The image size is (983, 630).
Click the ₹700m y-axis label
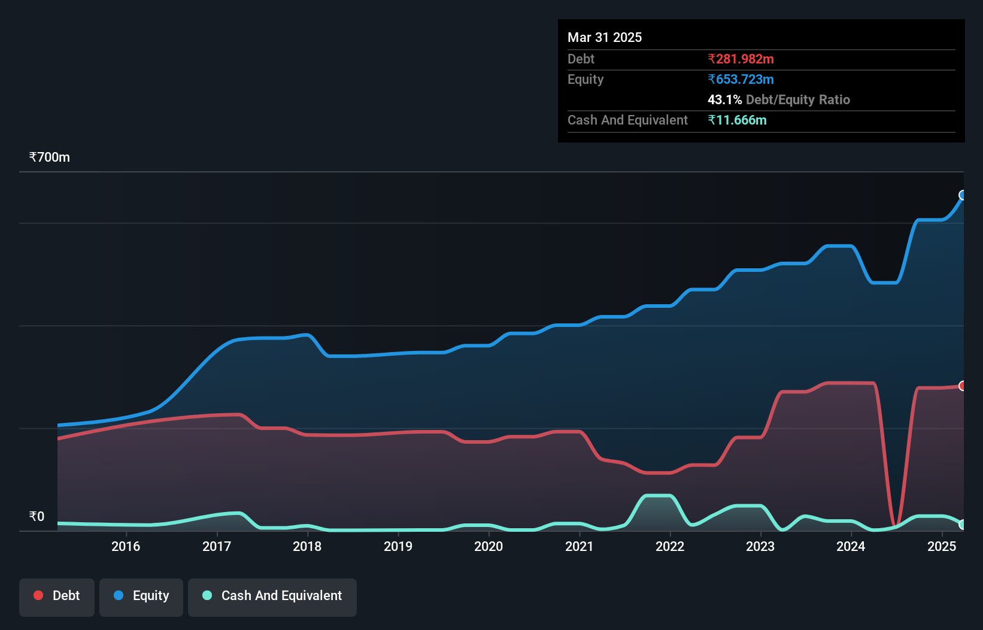50,157
